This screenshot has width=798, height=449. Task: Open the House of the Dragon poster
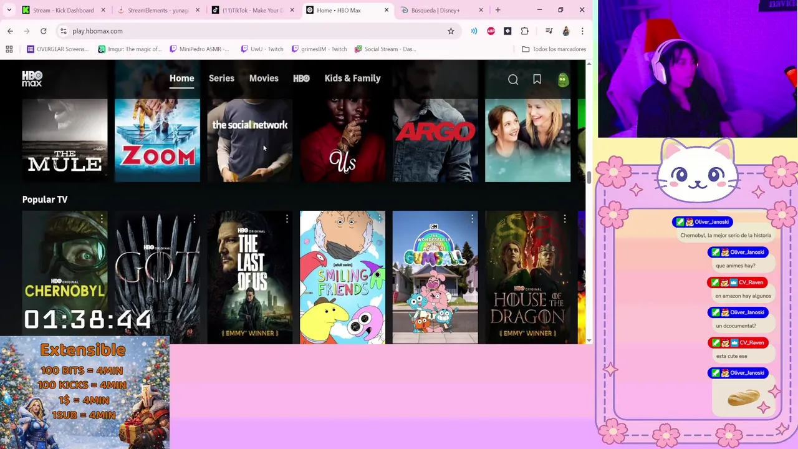coord(527,278)
